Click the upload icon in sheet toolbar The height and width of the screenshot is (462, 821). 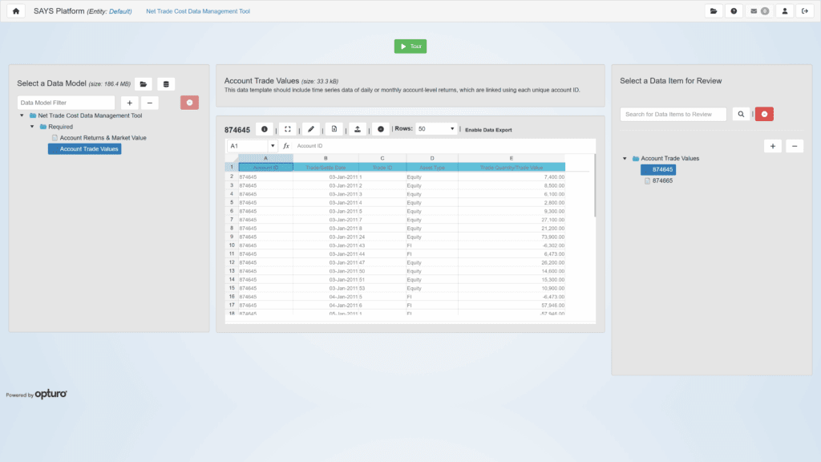click(358, 129)
